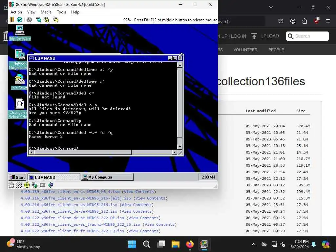Open 4.00.189 WIN95_M6_4.iso file link
This screenshot has width=336, height=252.
(70, 192)
